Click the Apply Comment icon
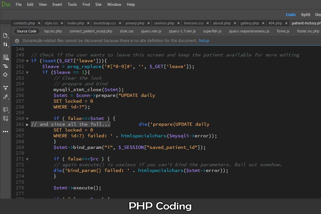Screen dimensions: 321x214 click(5, 110)
